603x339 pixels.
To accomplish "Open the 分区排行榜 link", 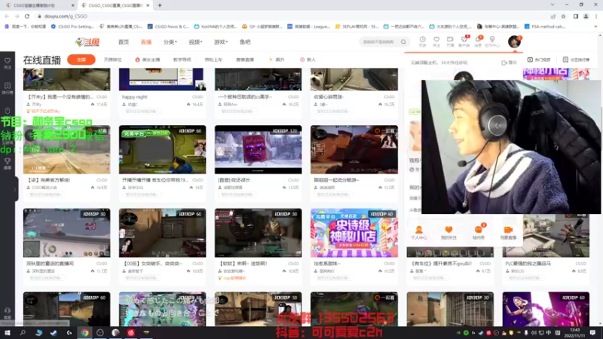I will pyautogui.click(x=576, y=60).
